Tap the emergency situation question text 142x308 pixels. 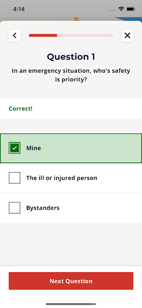(x=71, y=75)
